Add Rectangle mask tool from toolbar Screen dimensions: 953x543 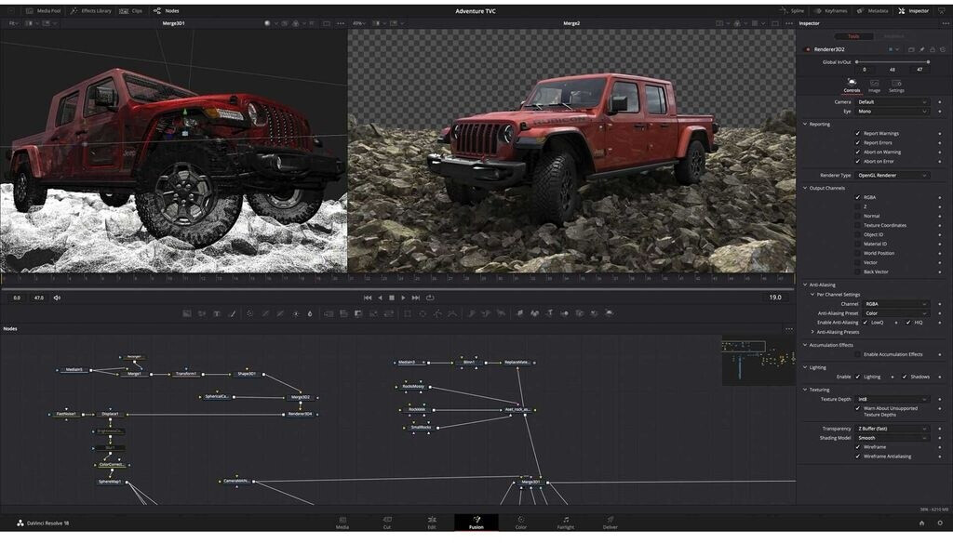[x=408, y=313]
